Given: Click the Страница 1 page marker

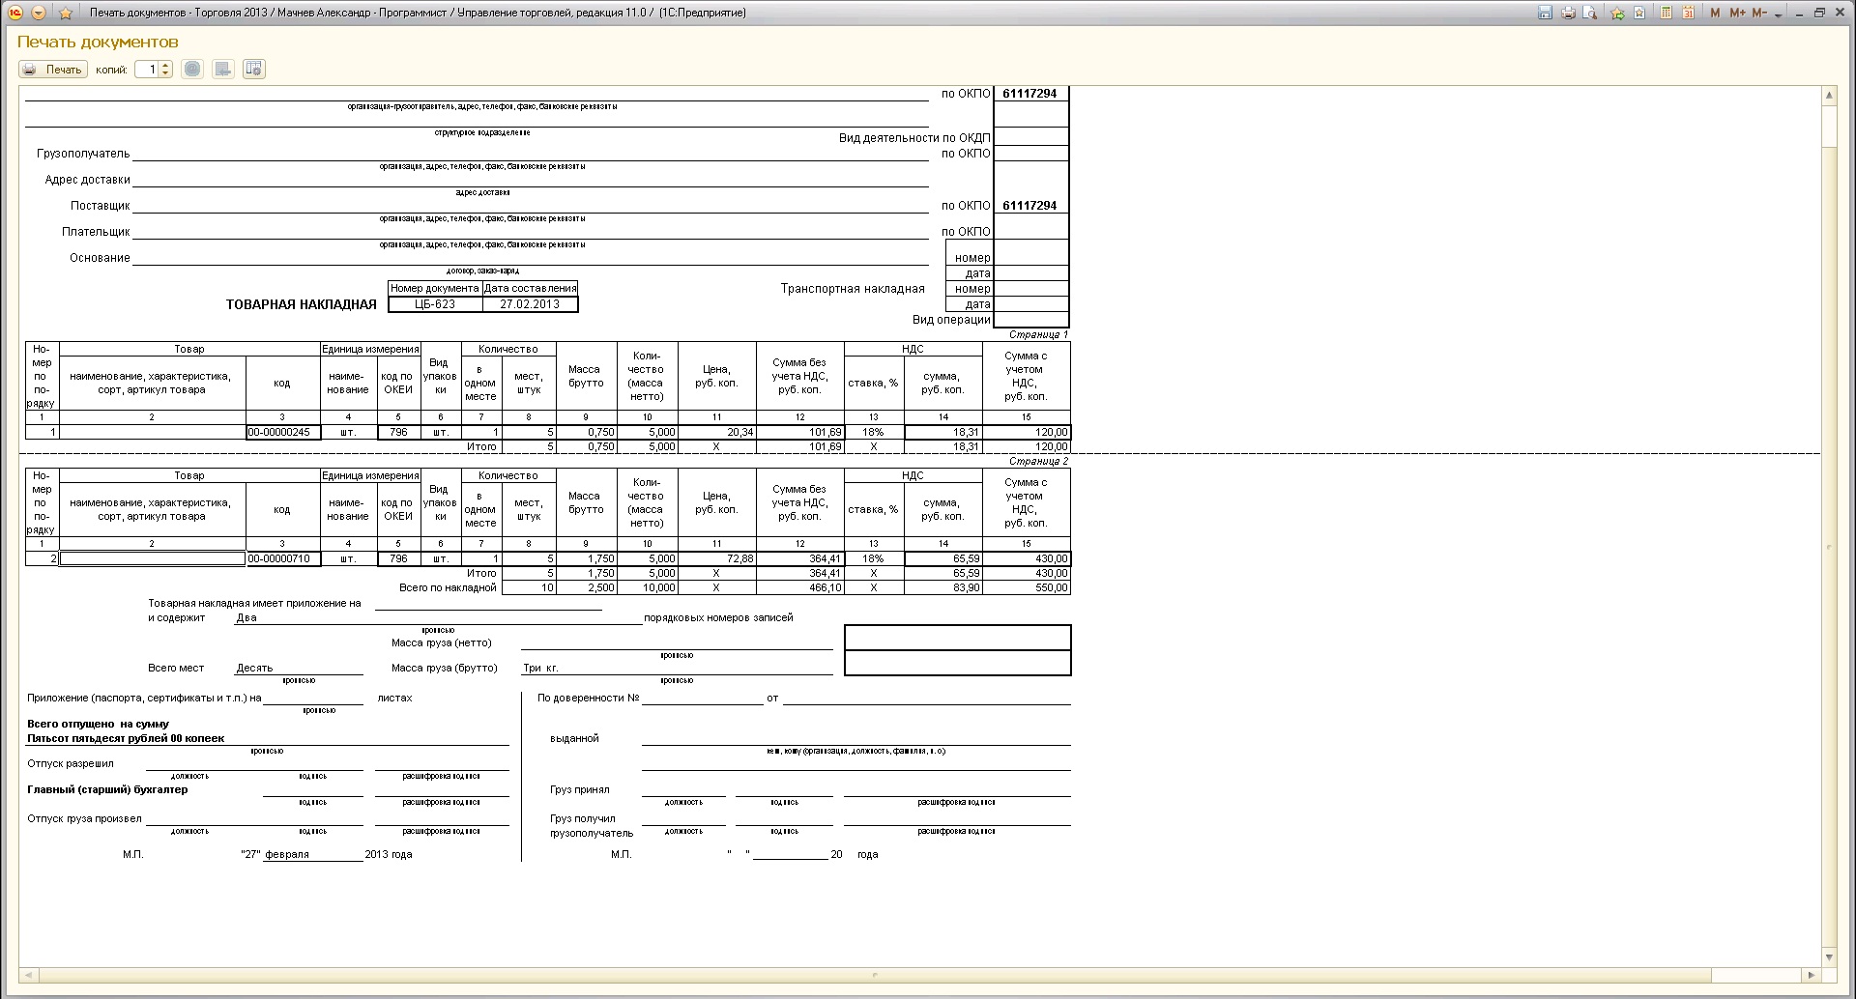Looking at the screenshot, I should [x=1038, y=334].
